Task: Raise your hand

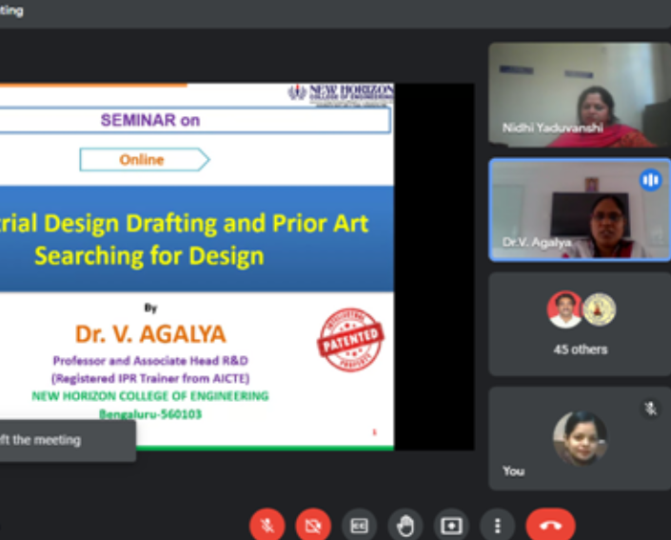Action: [405, 525]
